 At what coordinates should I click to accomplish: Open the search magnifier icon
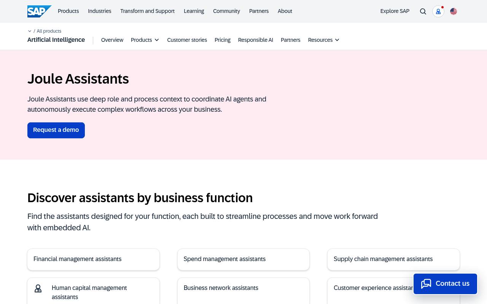(x=423, y=11)
